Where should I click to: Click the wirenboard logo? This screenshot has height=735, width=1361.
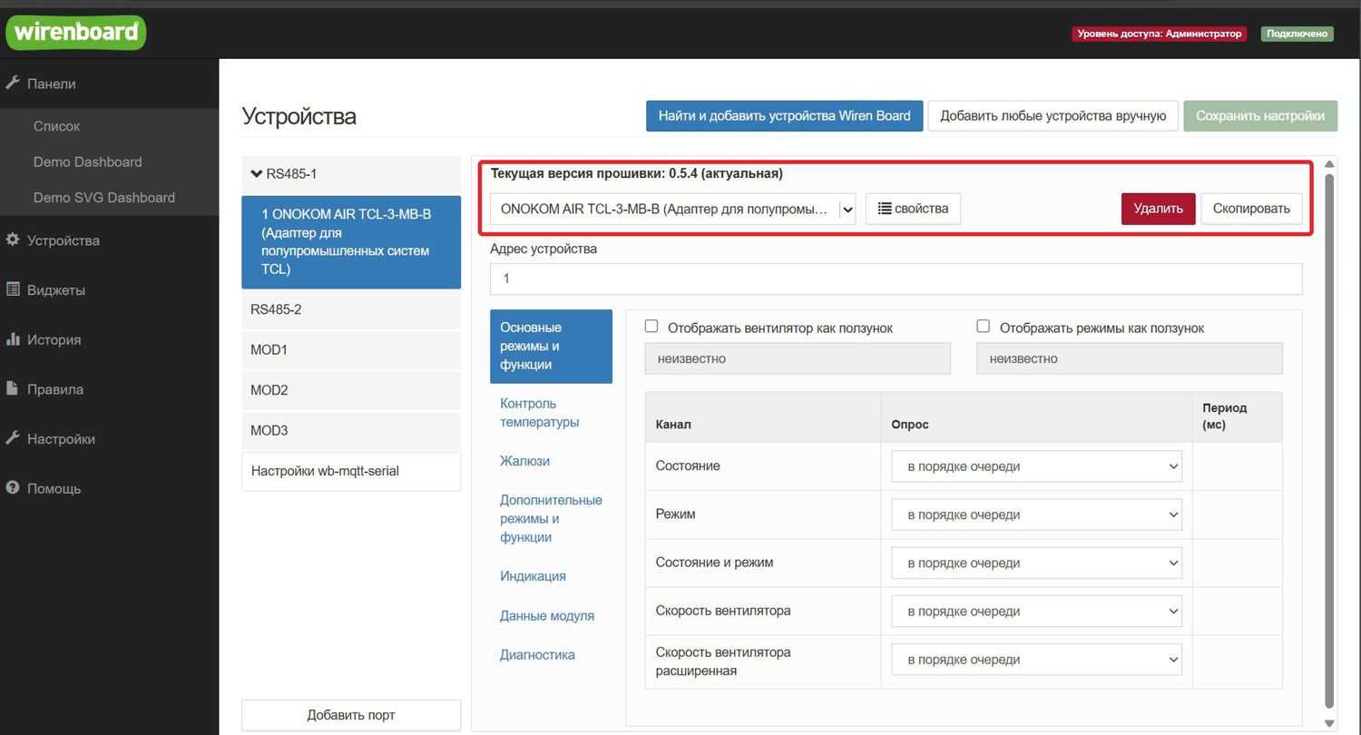pos(75,33)
